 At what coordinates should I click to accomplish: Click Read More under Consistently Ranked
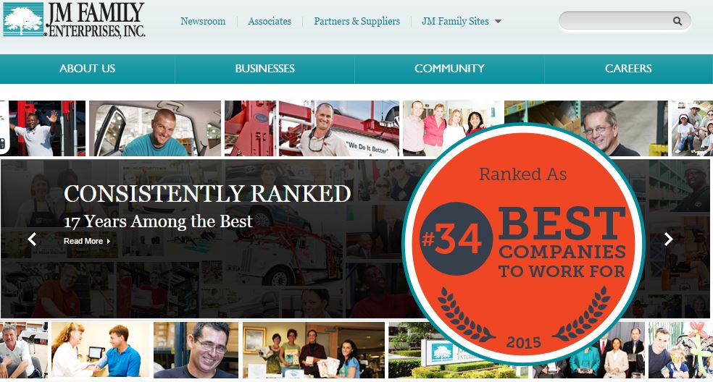87,241
